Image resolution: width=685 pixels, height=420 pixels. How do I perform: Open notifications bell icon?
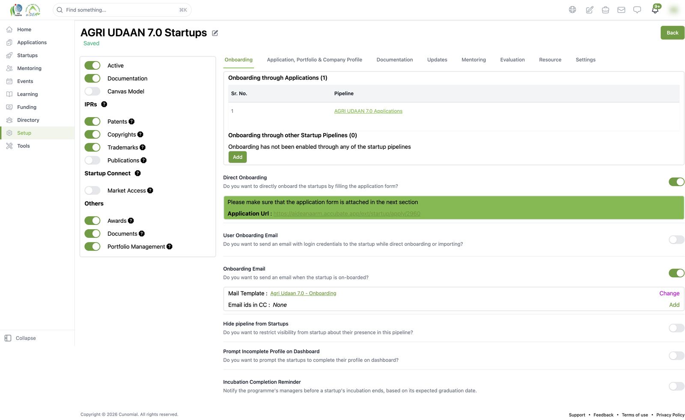pos(655,10)
